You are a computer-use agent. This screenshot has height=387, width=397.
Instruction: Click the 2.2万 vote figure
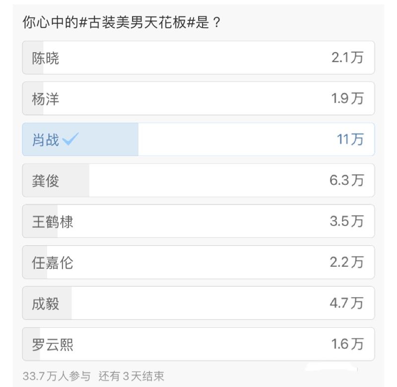tap(346, 262)
